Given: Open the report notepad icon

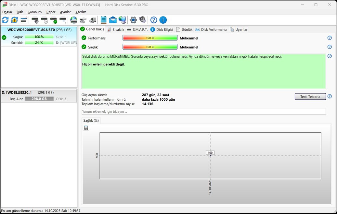Looking at the screenshot, I should pos(103,20).
